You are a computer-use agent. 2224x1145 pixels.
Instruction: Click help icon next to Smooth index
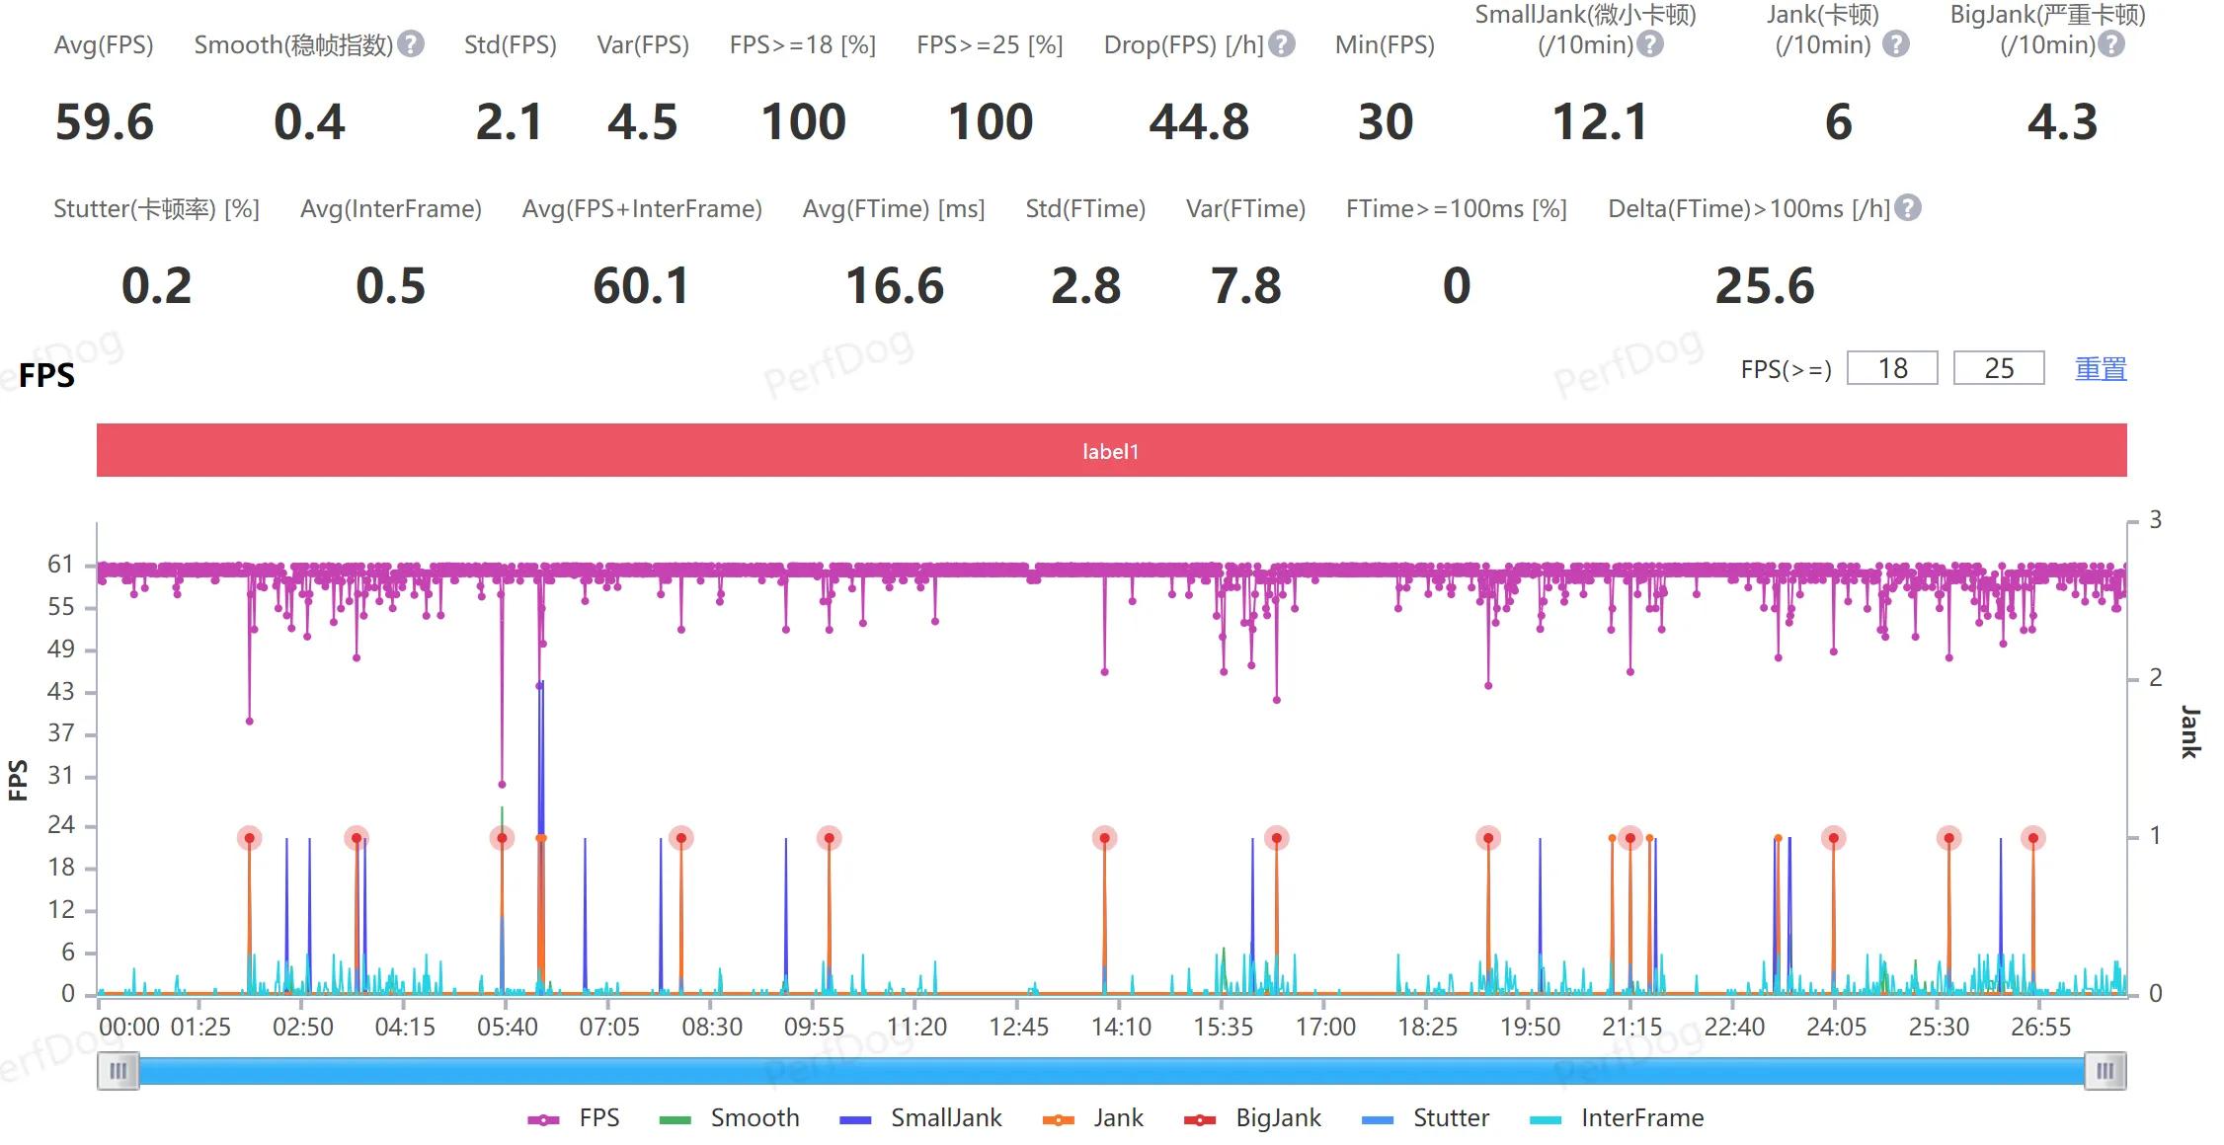point(411,44)
